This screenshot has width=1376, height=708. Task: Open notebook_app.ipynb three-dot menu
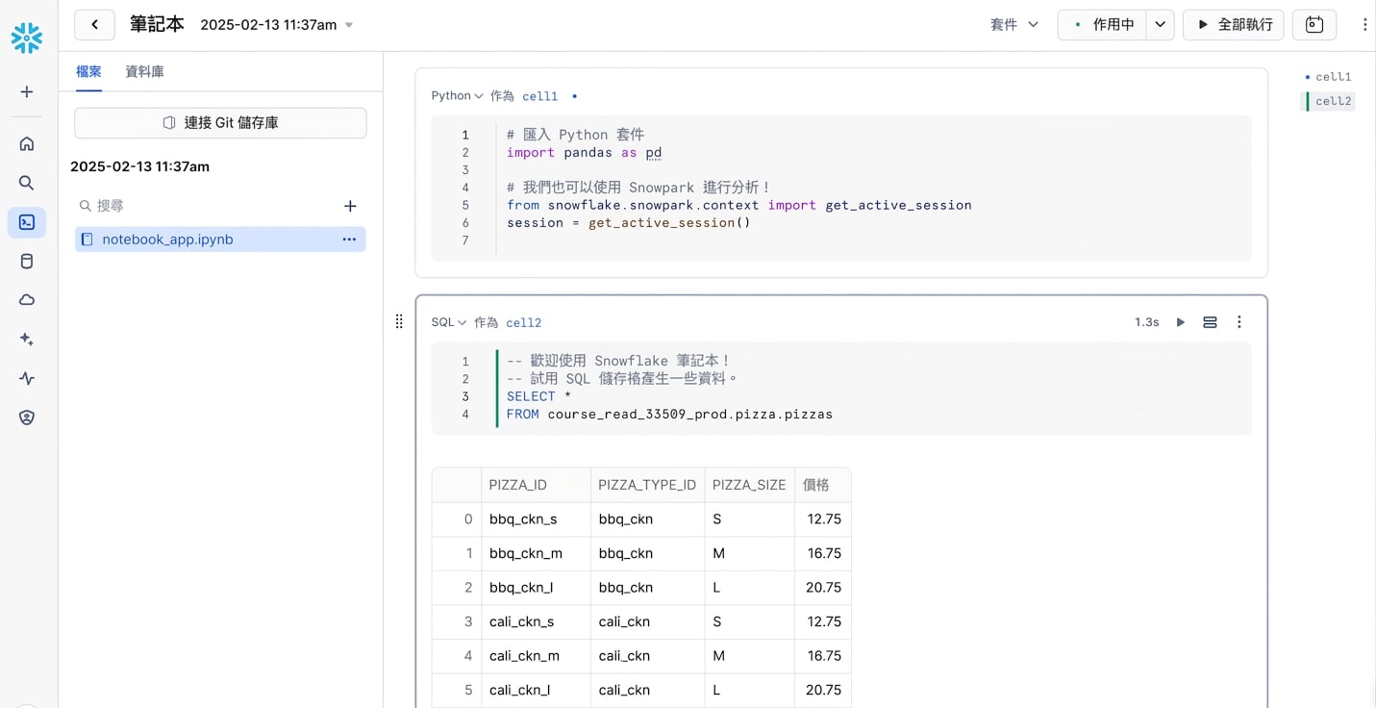[349, 240]
